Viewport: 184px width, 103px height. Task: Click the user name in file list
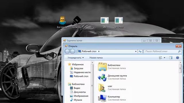tap(110, 86)
